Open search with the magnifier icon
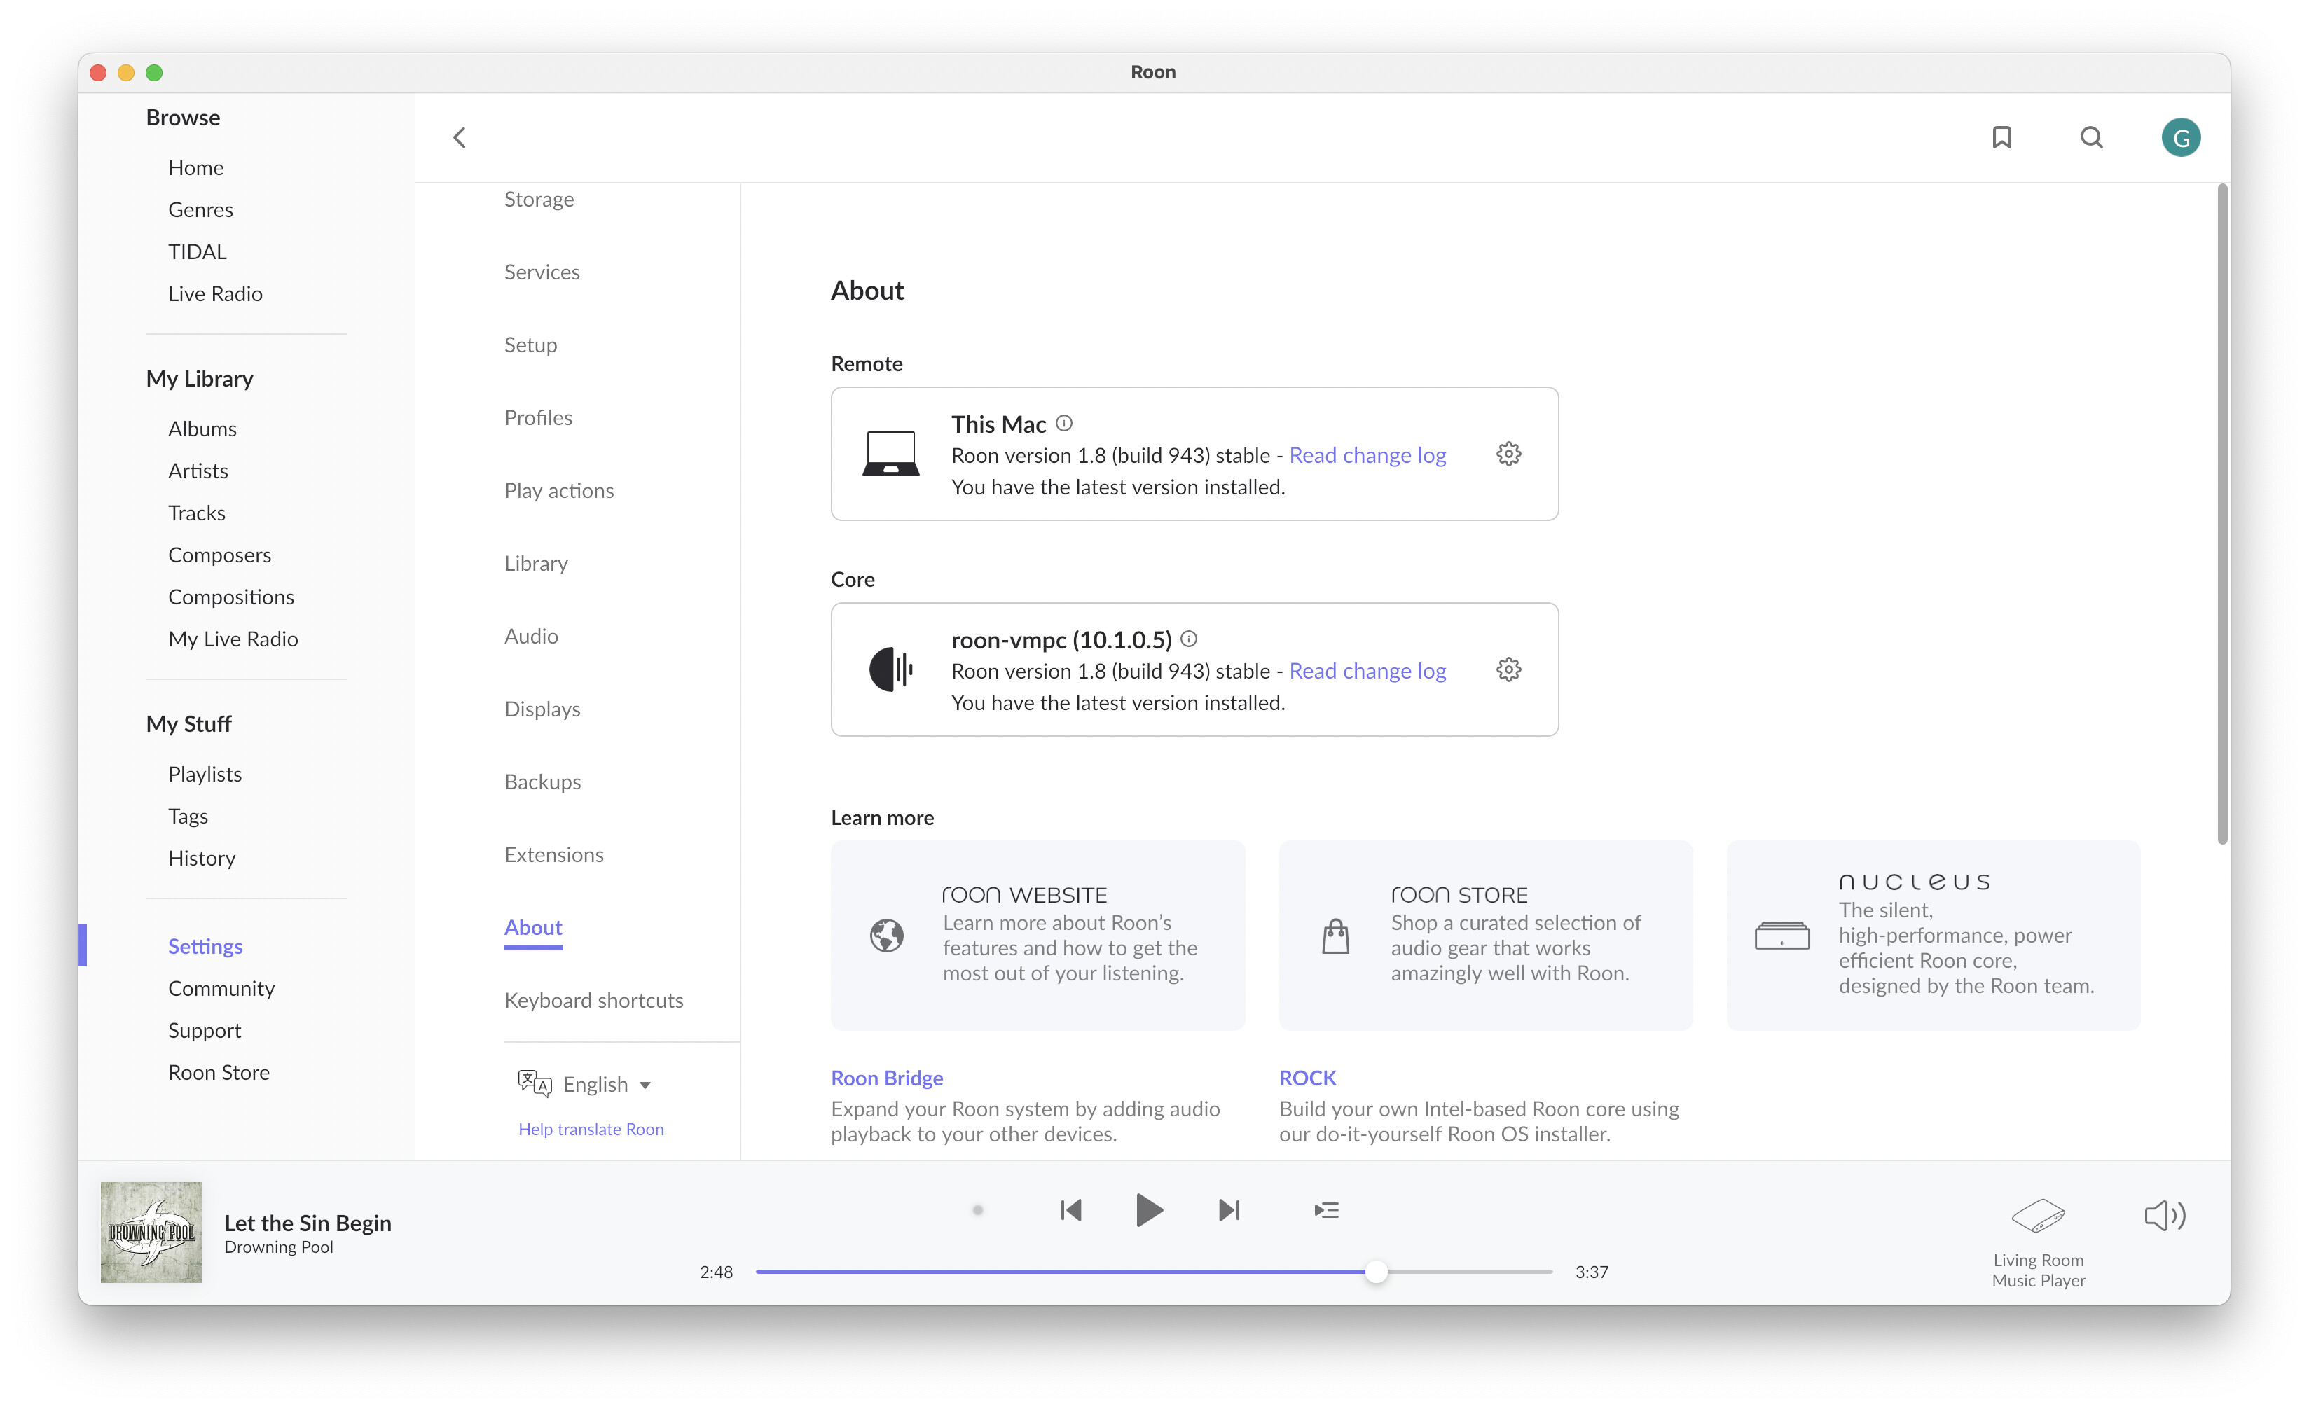The image size is (2309, 1409). tap(2092, 138)
